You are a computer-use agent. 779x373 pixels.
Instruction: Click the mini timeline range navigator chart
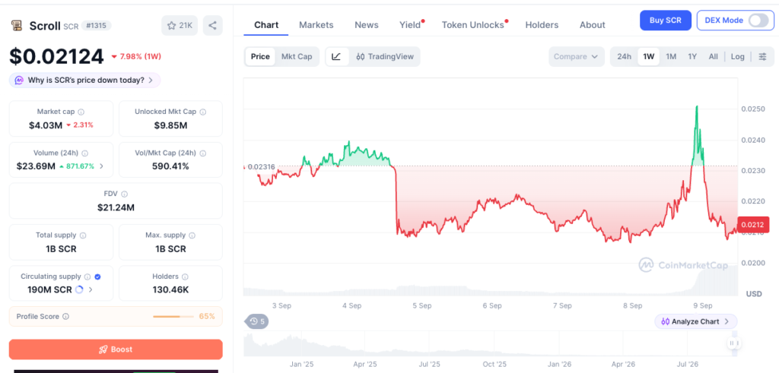(491, 343)
